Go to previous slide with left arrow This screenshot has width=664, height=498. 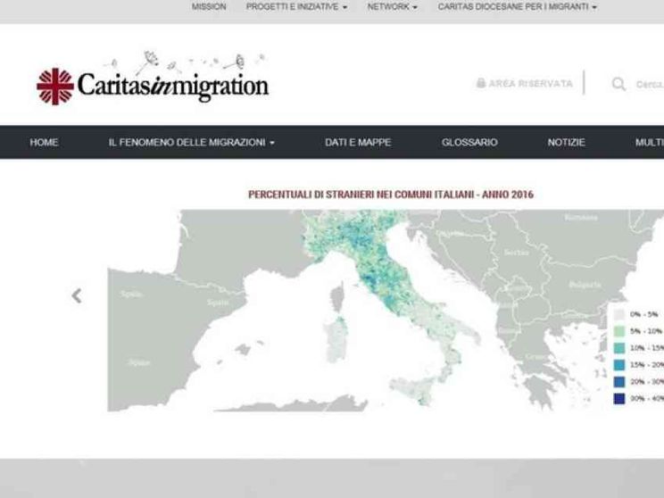(77, 295)
